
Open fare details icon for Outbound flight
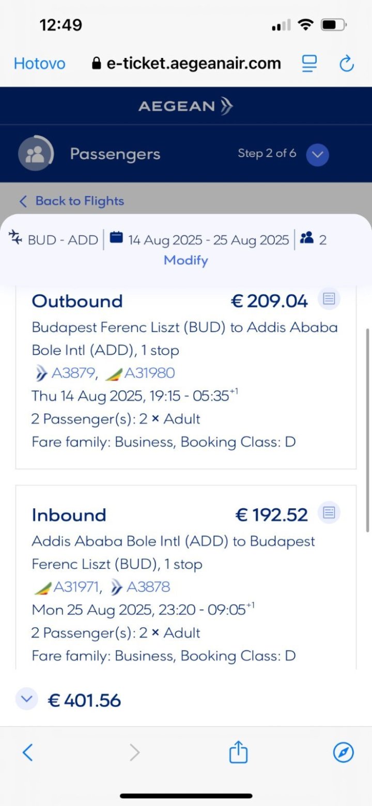pyautogui.click(x=329, y=298)
